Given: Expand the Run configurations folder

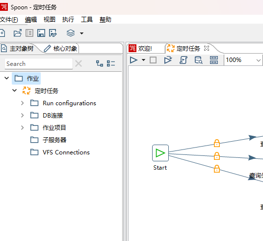Looking at the screenshot, I should pos(22,103).
